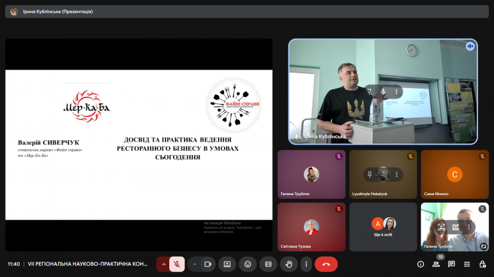Expand audio settings chevron beside microphone
The image size is (494, 277).
point(163,264)
